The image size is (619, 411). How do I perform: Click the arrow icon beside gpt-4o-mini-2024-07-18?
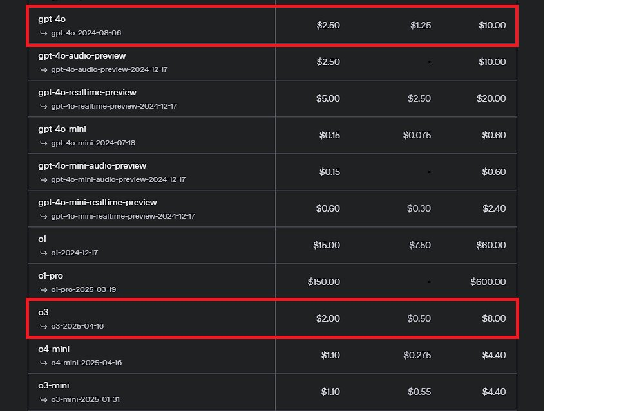coord(43,143)
